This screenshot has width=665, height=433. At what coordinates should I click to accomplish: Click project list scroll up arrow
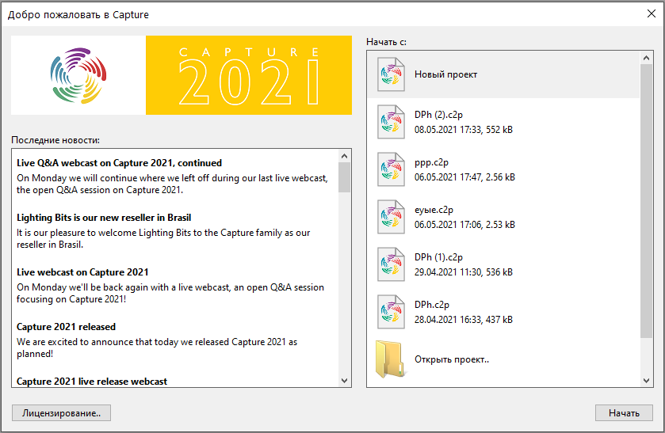[x=646, y=58]
